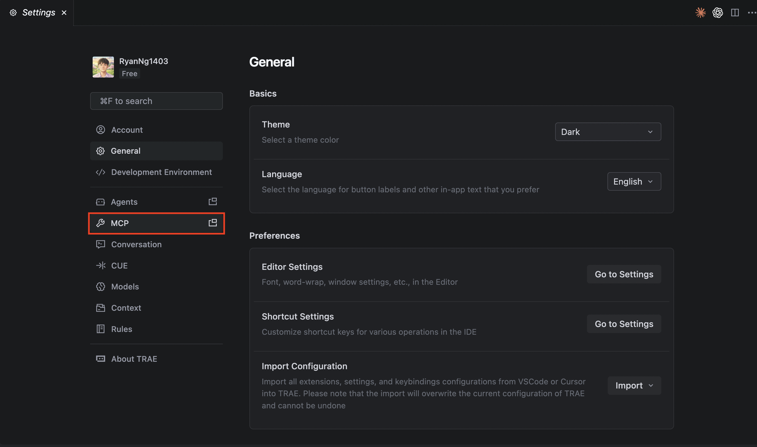Open the Rules settings section
Screen dimensions: 757x447
[x=121, y=329]
